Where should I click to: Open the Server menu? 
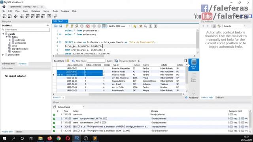pos(46,11)
